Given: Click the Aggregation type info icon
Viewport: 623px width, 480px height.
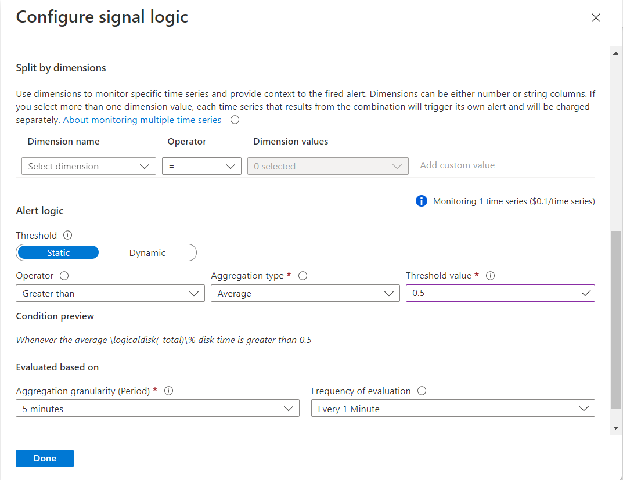Looking at the screenshot, I should point(303,275).
